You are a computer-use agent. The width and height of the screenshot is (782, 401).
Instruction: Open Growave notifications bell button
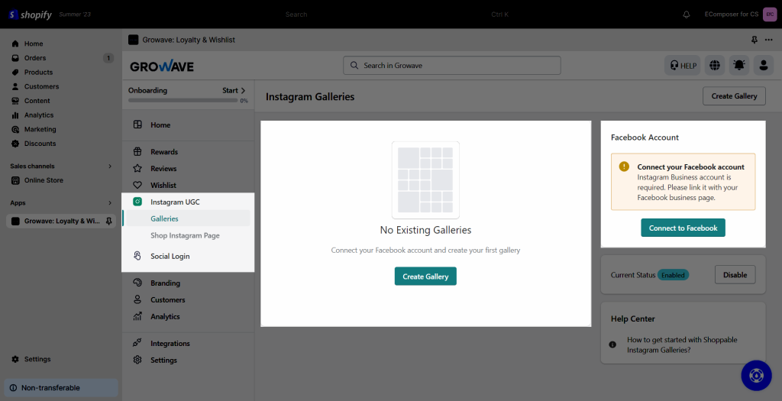tap(739, 66)
